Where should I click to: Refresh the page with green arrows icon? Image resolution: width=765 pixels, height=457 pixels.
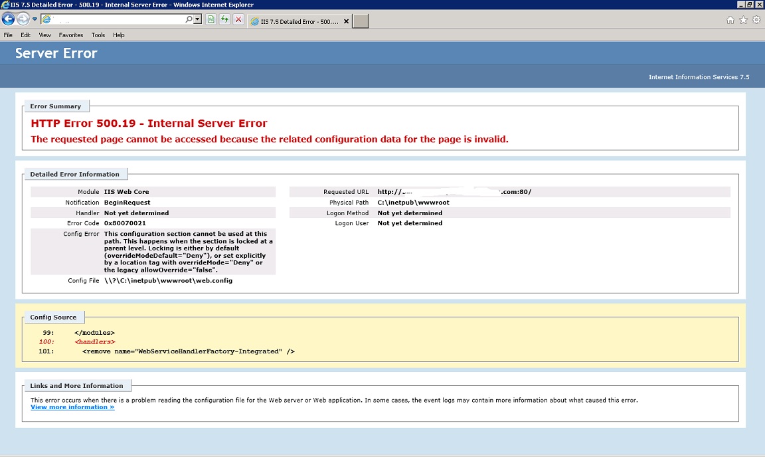(224, 19)
